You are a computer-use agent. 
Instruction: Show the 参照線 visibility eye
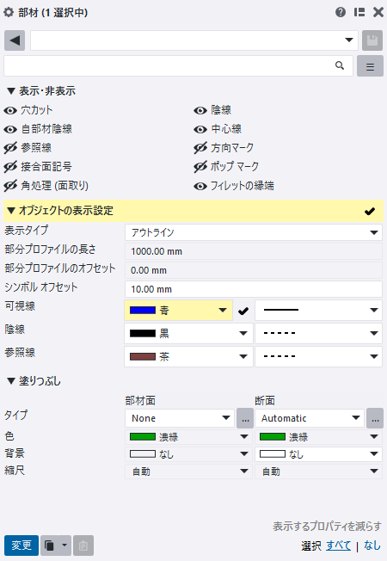[10, 148]
